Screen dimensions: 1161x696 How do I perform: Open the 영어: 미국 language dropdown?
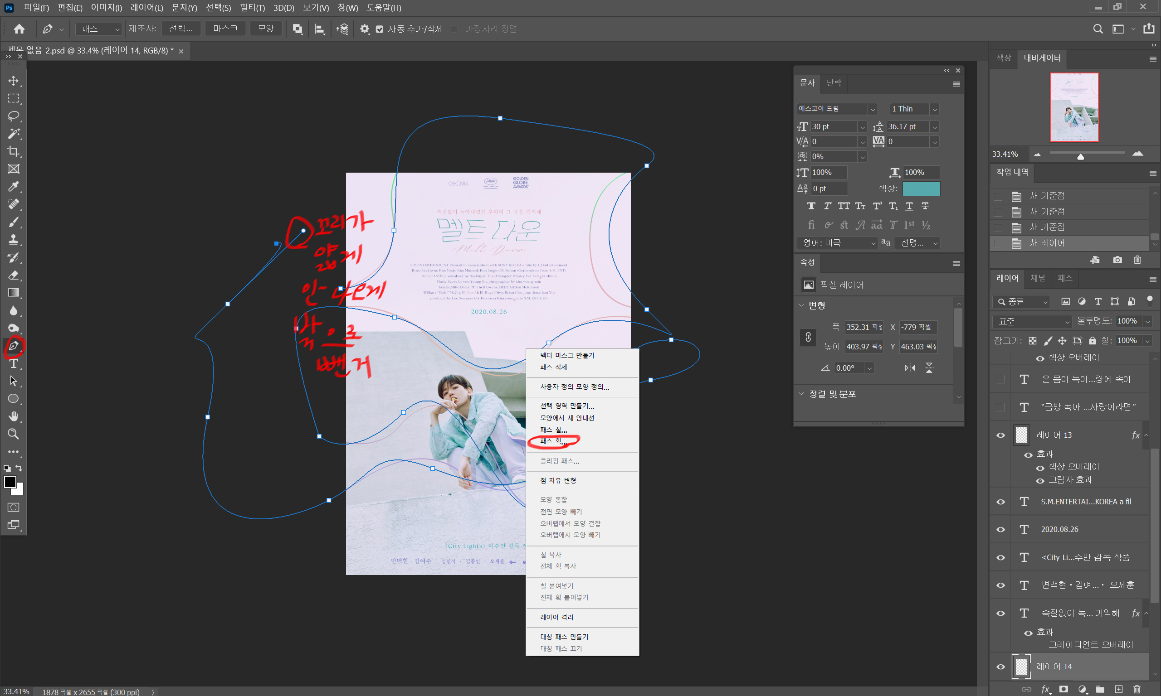coord(837,243)
